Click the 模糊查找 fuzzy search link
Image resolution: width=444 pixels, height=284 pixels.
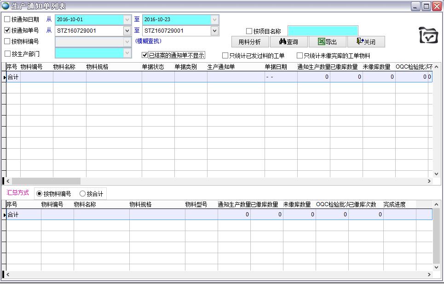point(148,41)
